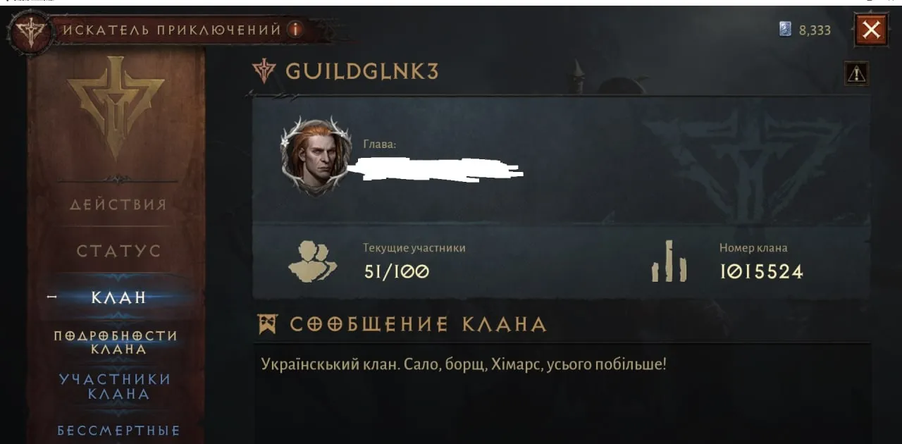The image size is (902, 444).
Task: Open Подробности клана submenu item
Action: (116, 343)
